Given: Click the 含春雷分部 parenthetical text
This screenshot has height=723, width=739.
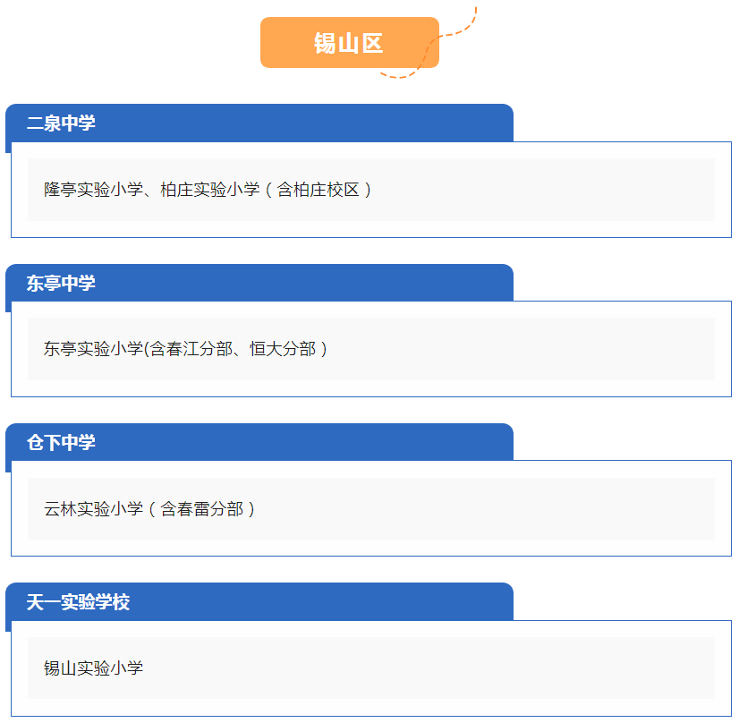Looking at the screenshot, I should [202, 509].
